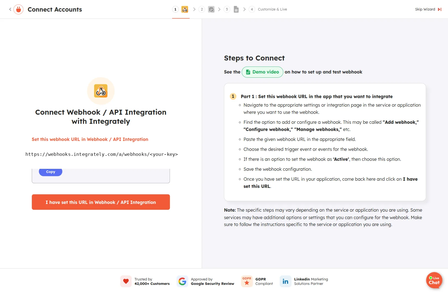Select the webhook URL text
The height and width of the screenshot is (294, 448).
pyautogui.click(x=102, y=154)
